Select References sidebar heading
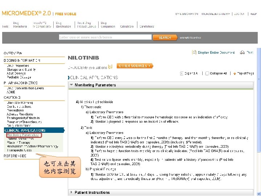This screenshot has height=196, width=261. [x=15, y=156]
